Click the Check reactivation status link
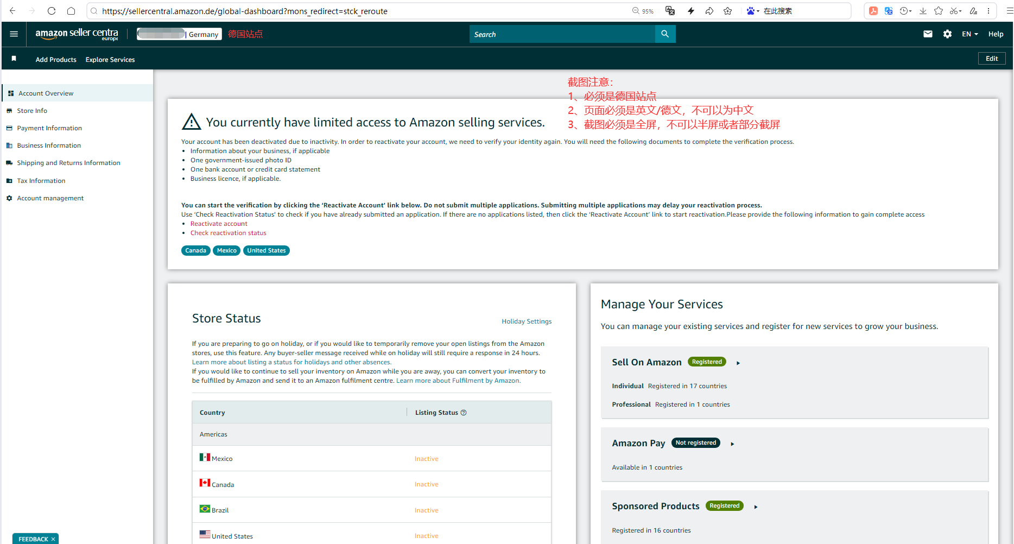This screenshot has height=544, width=1014. [228, 233]
